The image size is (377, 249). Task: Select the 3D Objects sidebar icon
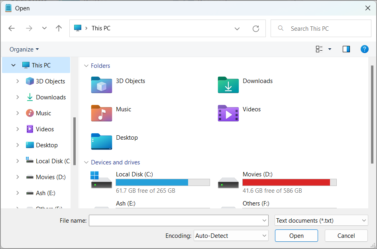pos(30,81)
